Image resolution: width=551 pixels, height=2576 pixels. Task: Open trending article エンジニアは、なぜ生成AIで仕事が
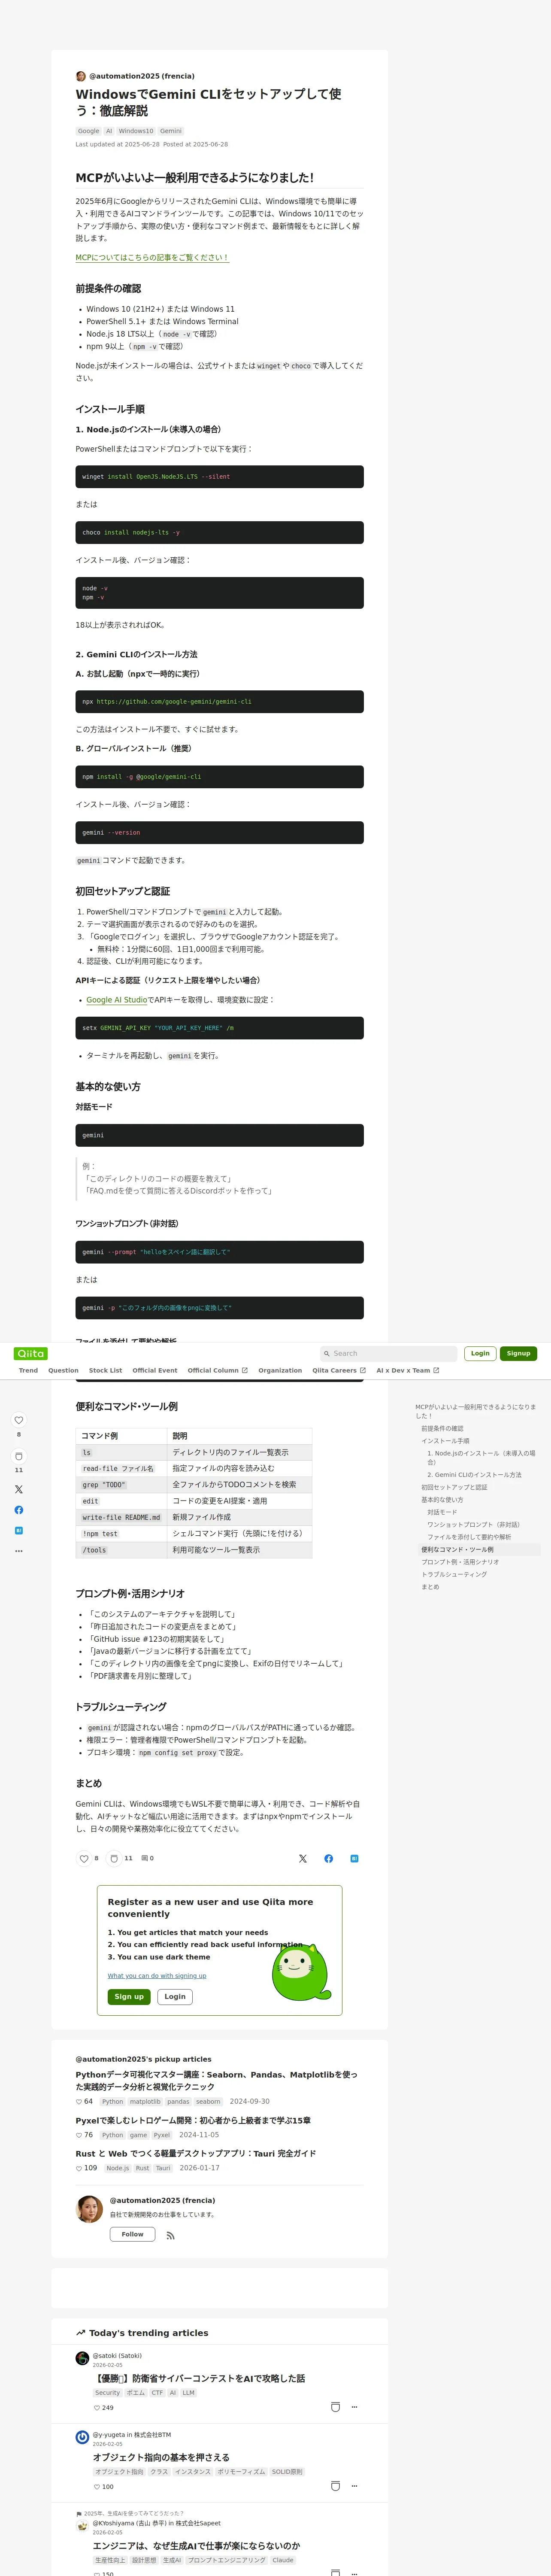[x=196, y=2545]
